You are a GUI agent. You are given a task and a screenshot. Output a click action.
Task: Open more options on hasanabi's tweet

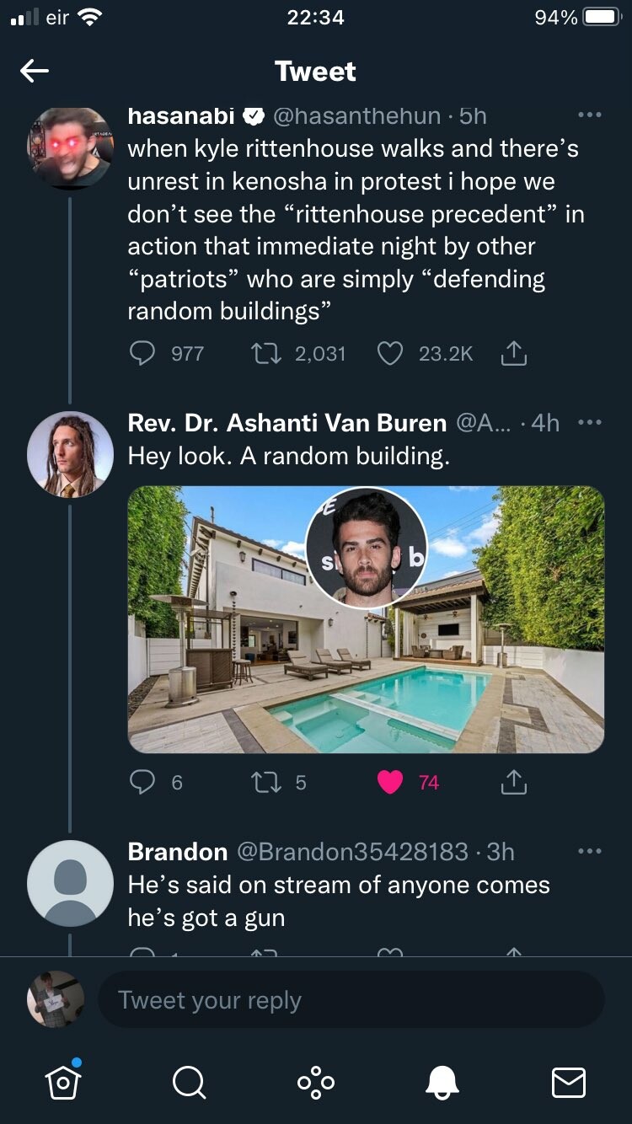point(589,115)
